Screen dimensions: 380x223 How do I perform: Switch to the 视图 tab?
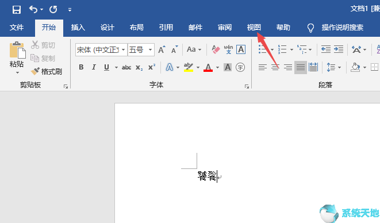click(254, 28)
